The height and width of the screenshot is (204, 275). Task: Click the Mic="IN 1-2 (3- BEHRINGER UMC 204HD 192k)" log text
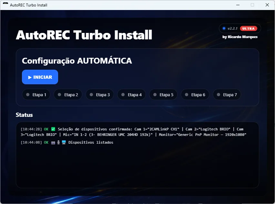pos(108,135)
